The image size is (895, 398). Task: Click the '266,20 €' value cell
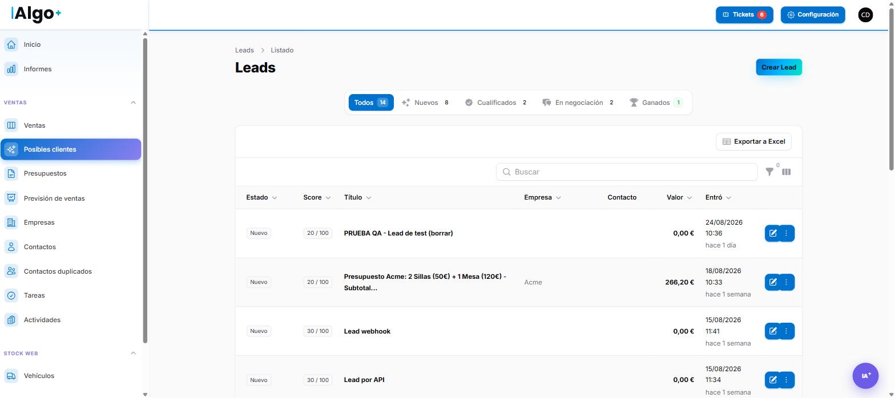[680, 282]
